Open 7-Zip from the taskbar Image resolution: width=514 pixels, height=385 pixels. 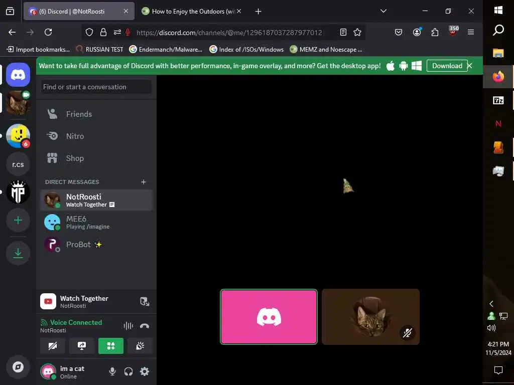pos(498,100)
